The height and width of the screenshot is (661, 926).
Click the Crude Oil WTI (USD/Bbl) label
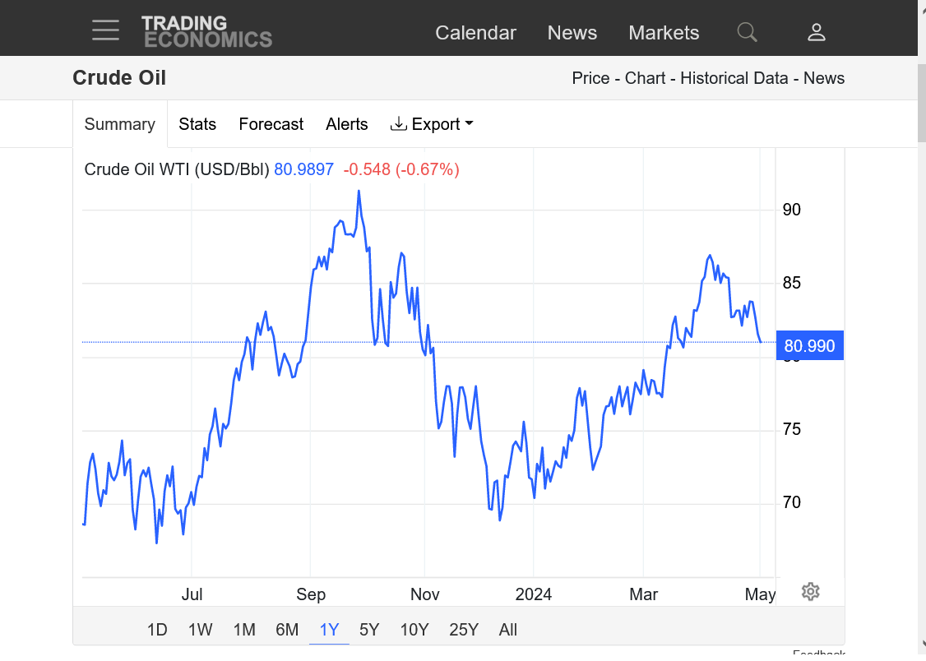177,169
